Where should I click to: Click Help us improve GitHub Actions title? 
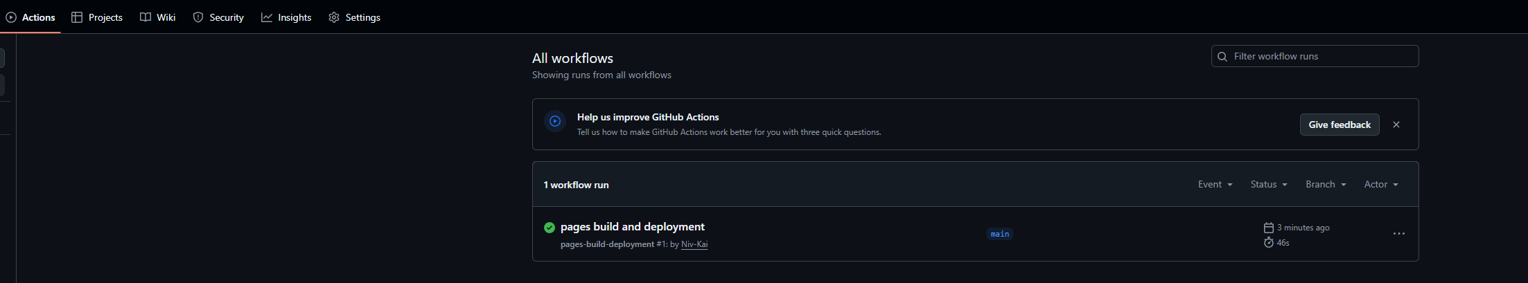tap(648, 117)
